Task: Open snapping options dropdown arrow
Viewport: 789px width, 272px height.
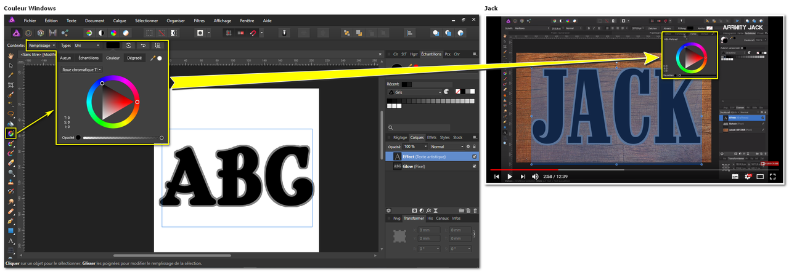Action: pos(261,33)
